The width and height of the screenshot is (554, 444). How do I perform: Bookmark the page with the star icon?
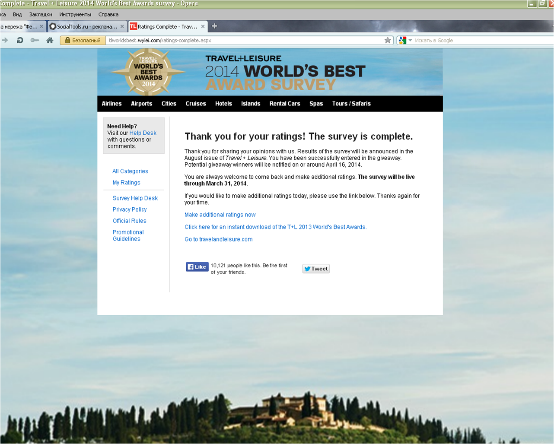click(x=388, y=40)
